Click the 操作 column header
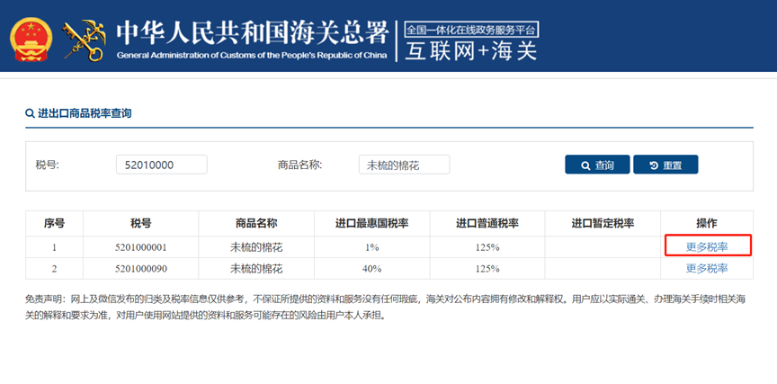The image size is (777, 384). click(707, 224)
